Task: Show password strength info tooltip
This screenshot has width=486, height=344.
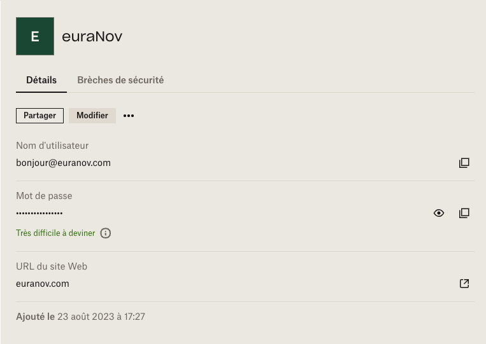Action: point(105,233)
